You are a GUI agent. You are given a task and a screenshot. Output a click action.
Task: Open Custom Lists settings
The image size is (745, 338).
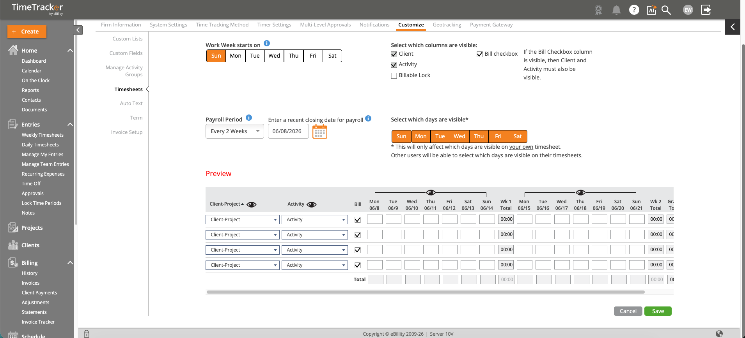pyautogui.click(x=128, y=39)
